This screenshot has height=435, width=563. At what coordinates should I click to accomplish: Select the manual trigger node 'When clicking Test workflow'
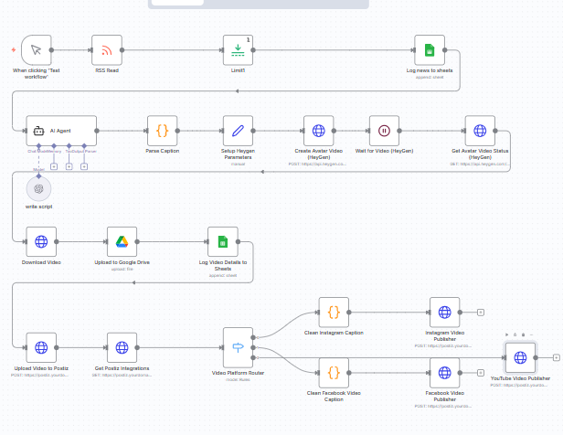pyautogui.click(x=35, y=50)
